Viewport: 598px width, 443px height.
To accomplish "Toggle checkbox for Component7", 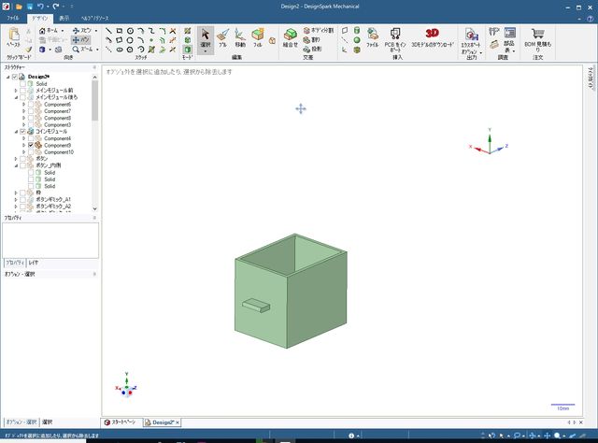I will coord(31,111).
